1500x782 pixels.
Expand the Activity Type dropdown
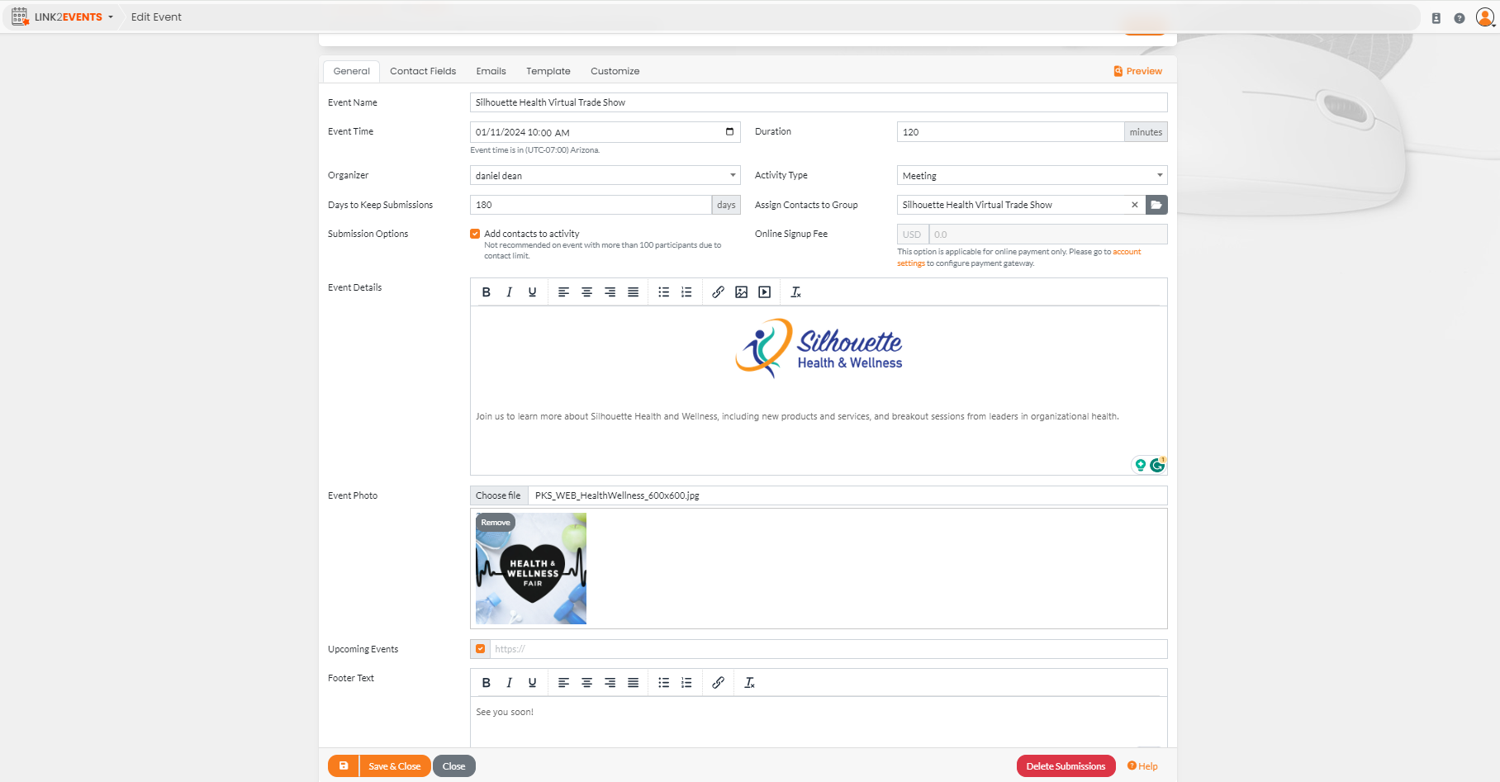[x=1032, y=175]
